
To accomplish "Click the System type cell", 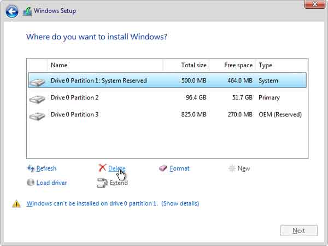I will tap(268, 80).
